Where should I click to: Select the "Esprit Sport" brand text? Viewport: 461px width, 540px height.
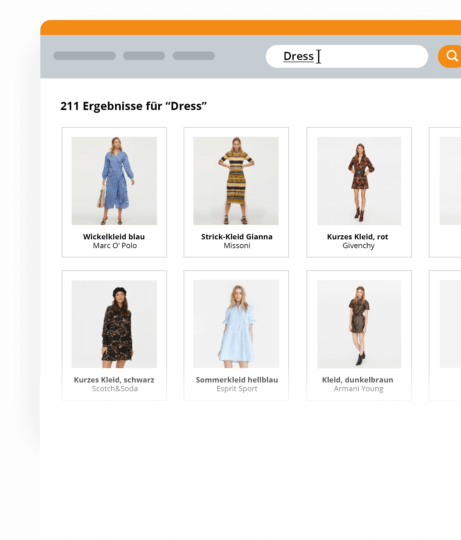point(237,389)
